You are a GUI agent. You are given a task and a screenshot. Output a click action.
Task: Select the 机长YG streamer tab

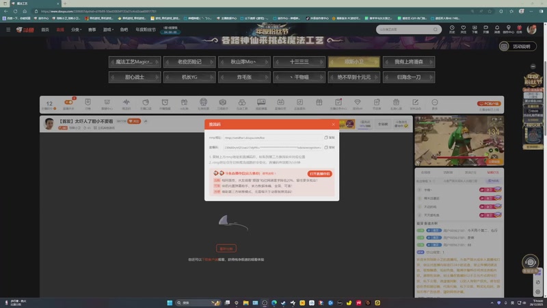click(189, 77)
